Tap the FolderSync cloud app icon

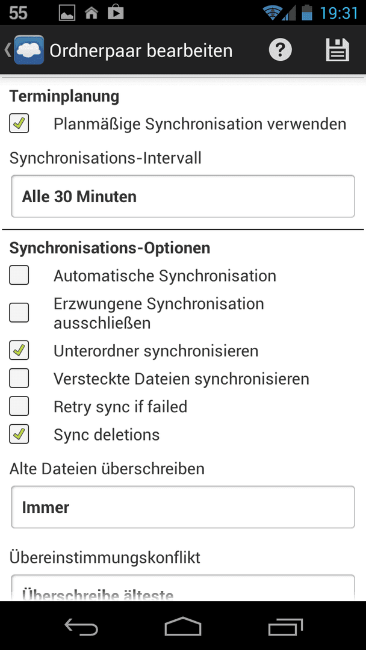point(29,50)
